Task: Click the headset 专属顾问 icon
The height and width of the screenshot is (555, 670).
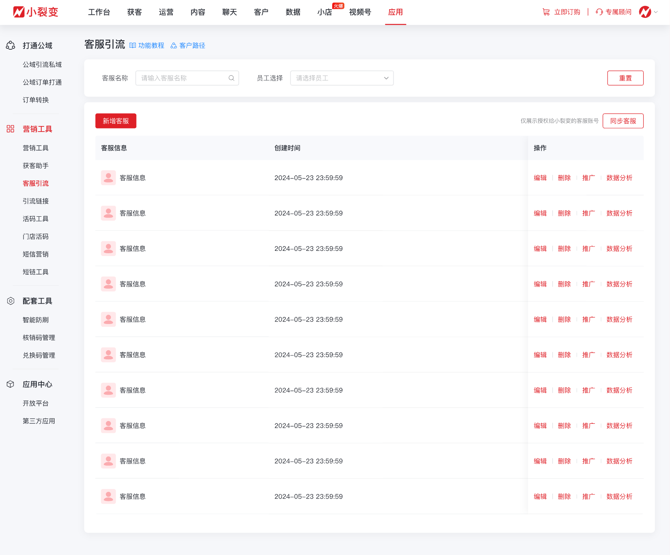Action: coord(599,12)
